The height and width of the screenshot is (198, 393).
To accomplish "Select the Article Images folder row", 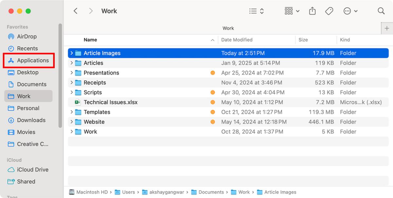I will coord(228,53).
